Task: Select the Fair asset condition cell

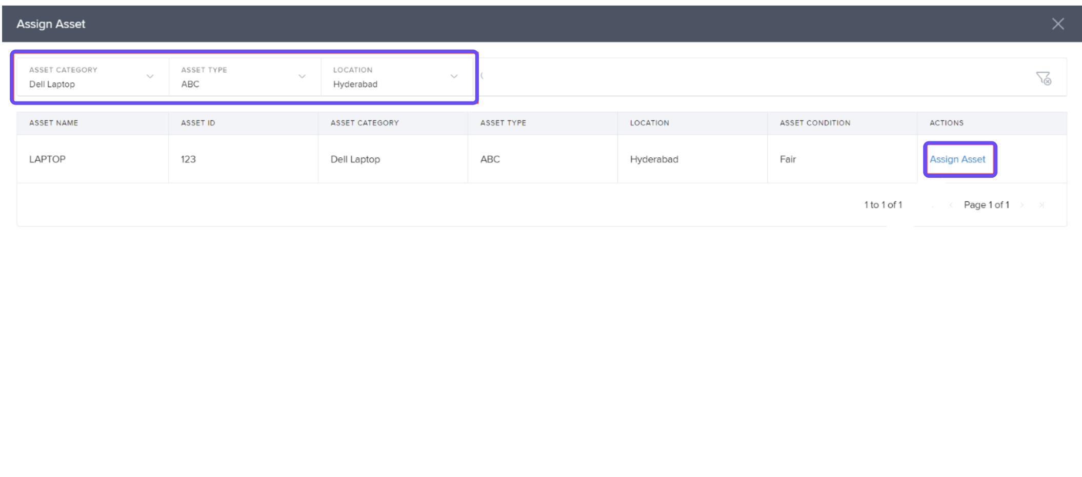Action: point(788,159)
